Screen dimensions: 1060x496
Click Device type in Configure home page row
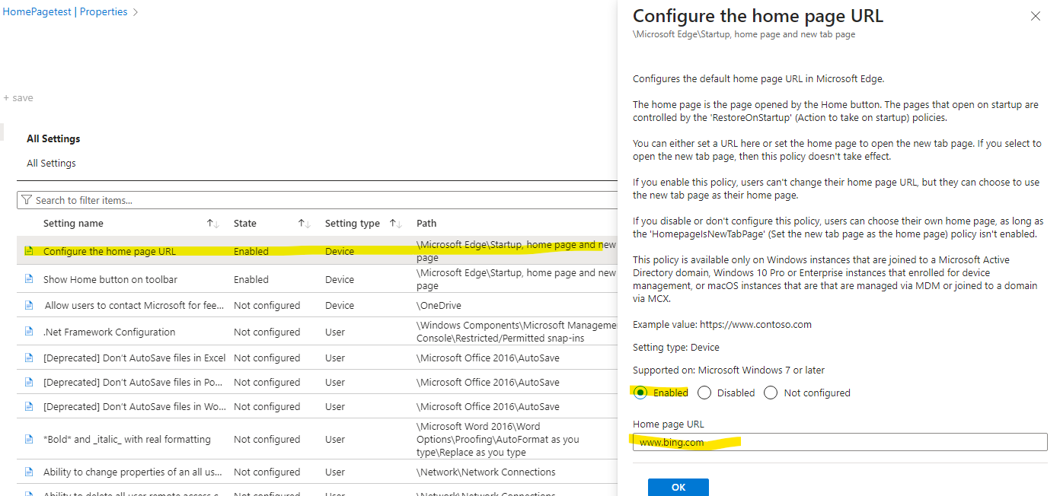[x=340, y=251]
